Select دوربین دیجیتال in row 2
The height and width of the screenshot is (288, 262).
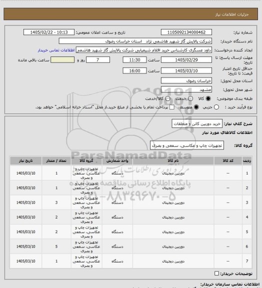[x=173, y=188]
